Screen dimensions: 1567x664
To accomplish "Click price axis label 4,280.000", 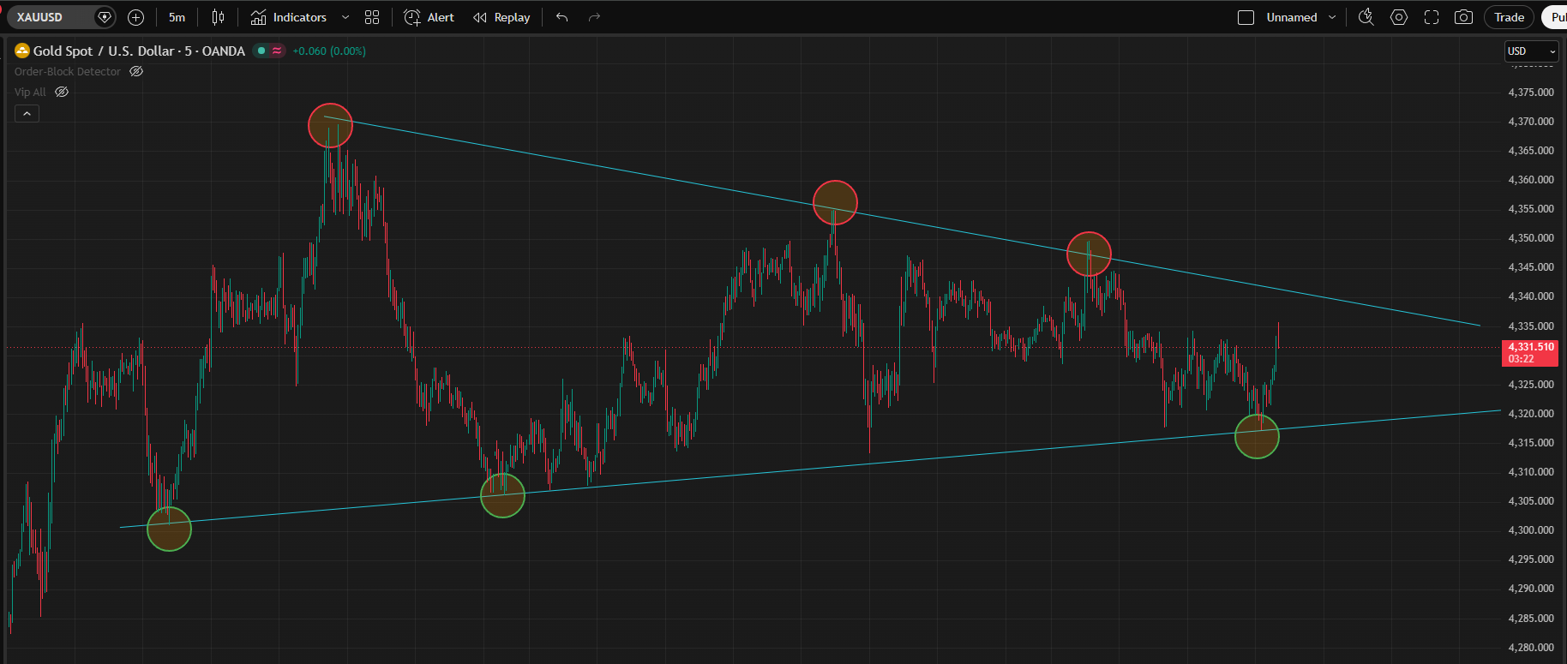I will [x=1530, y=647].
